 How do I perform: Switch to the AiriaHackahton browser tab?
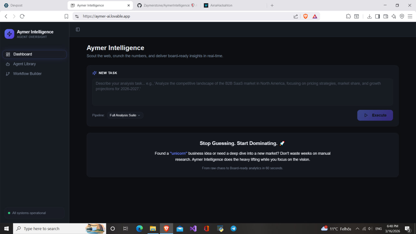pos(234,6)
